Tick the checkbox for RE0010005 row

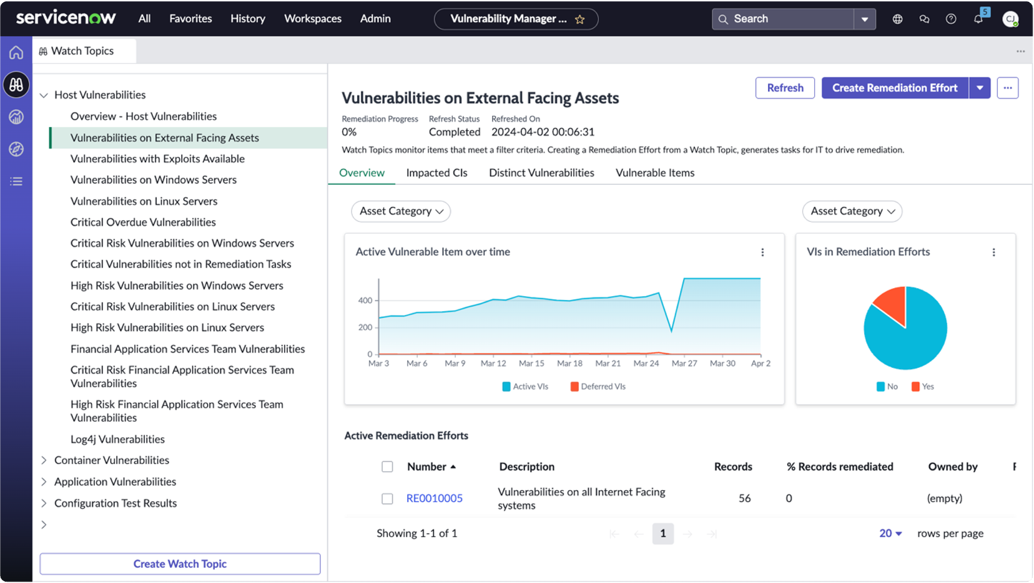[387, 498]
